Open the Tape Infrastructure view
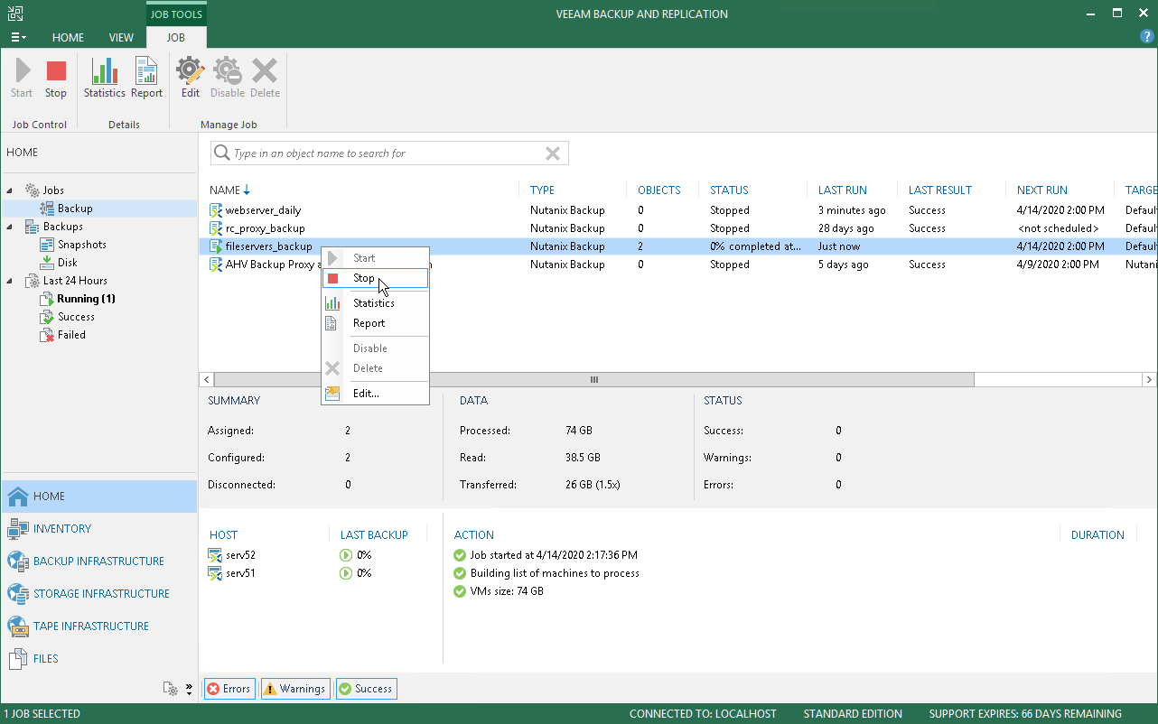This screenshot has width=1158, height=724. [x=99, y=627]
